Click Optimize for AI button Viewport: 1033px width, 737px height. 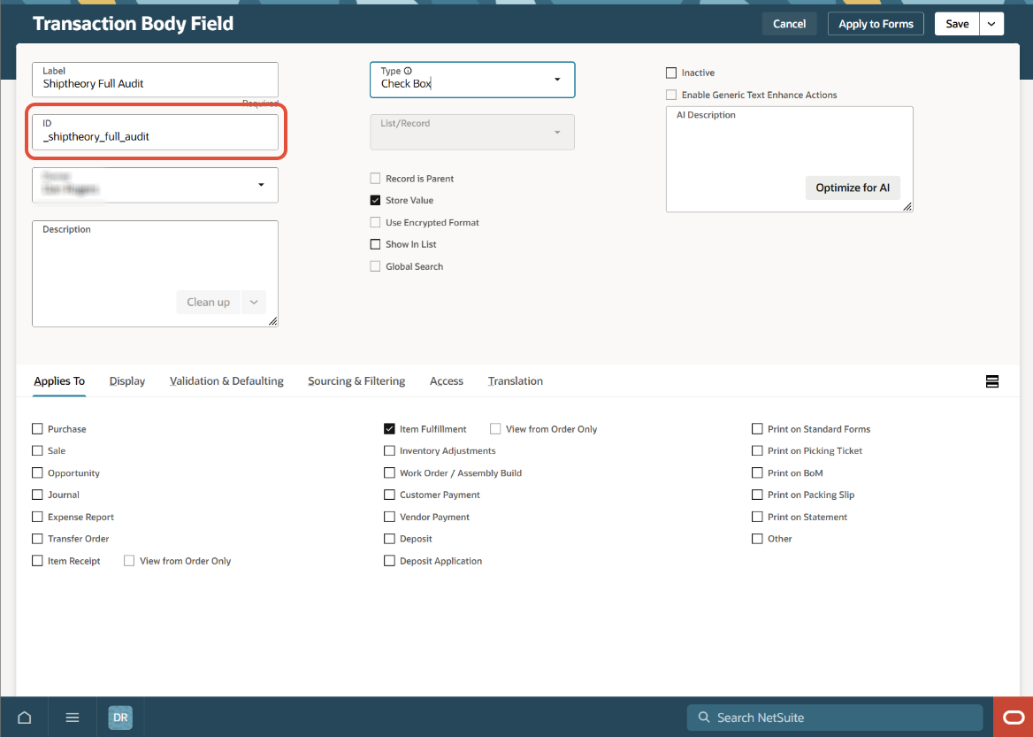(853, 188)
